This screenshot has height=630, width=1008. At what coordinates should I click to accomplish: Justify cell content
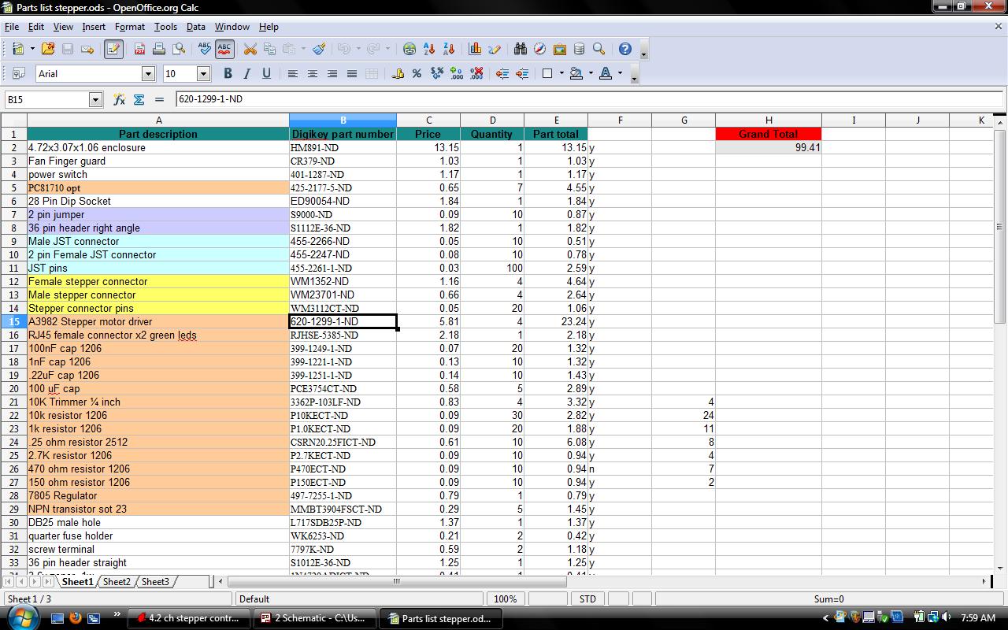pos(352,73)
